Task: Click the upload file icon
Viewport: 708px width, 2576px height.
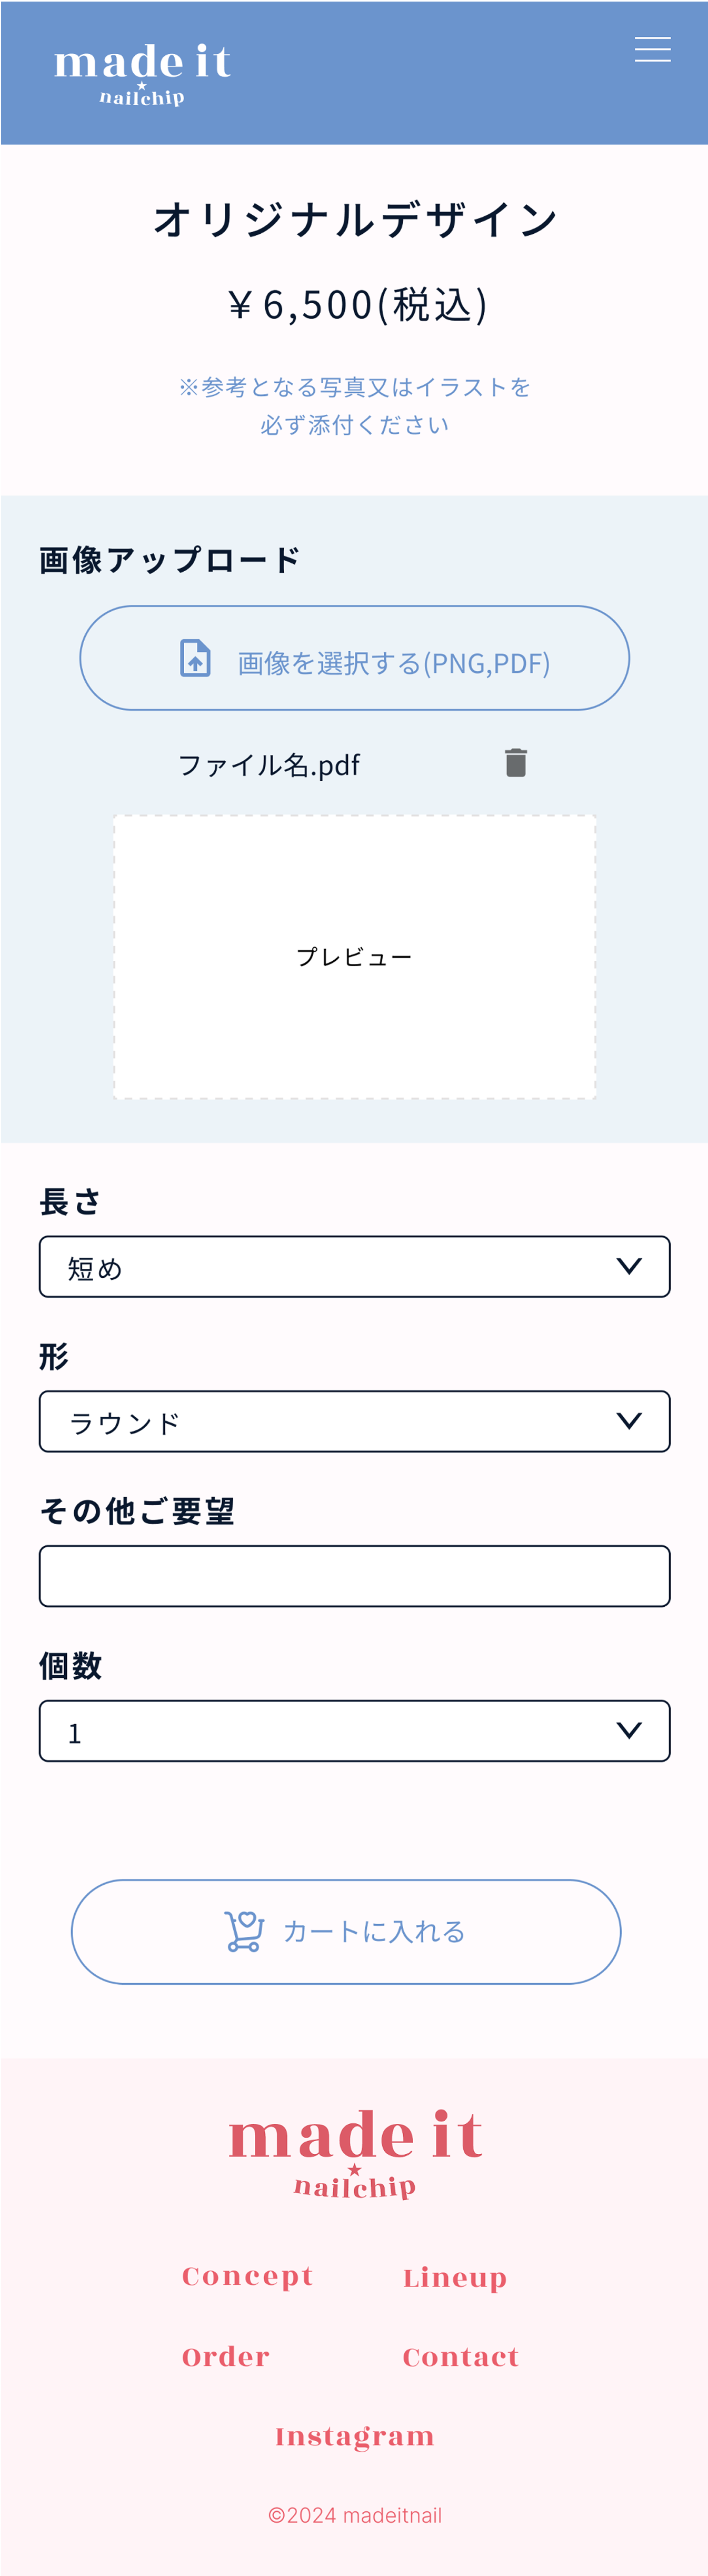Action: click(195, 658)
